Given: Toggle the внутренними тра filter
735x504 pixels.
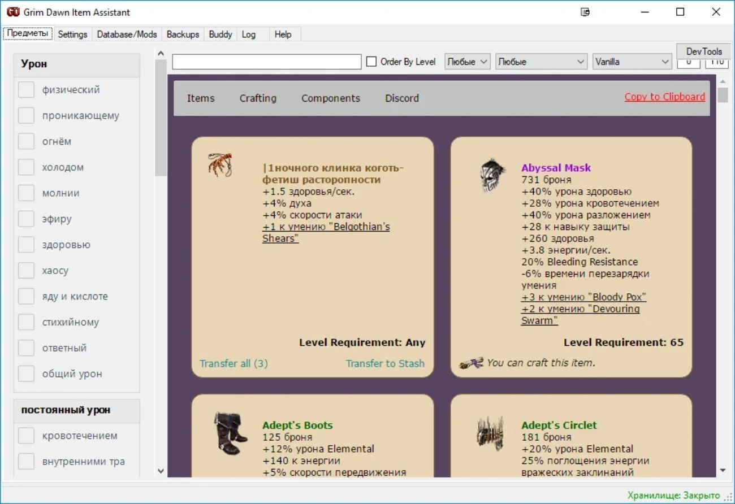Looking at the screenshot, I should [x=27, y=462].
